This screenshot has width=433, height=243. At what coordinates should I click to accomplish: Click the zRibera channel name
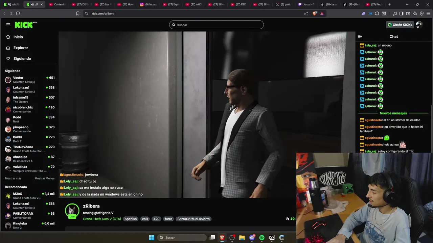click(x=91, y=206)
